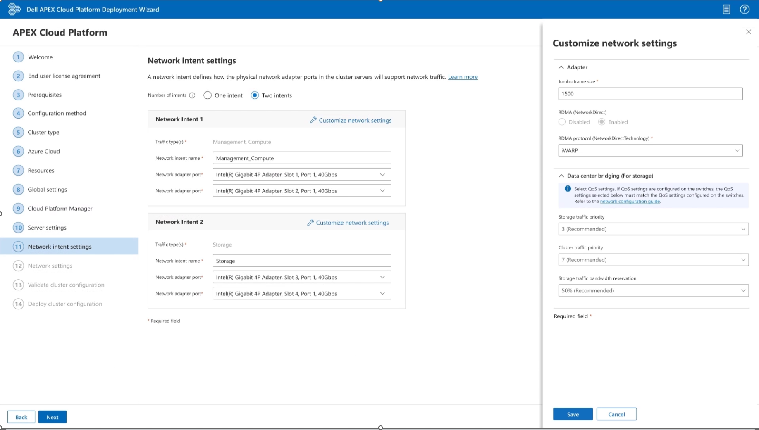Select the One intent radio button
The width and height of the screenshot is (759, 430).
208,95
